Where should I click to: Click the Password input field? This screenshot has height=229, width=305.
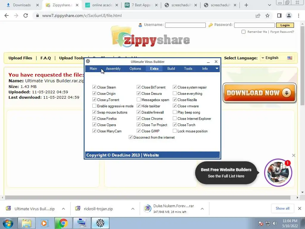point(254,25)
